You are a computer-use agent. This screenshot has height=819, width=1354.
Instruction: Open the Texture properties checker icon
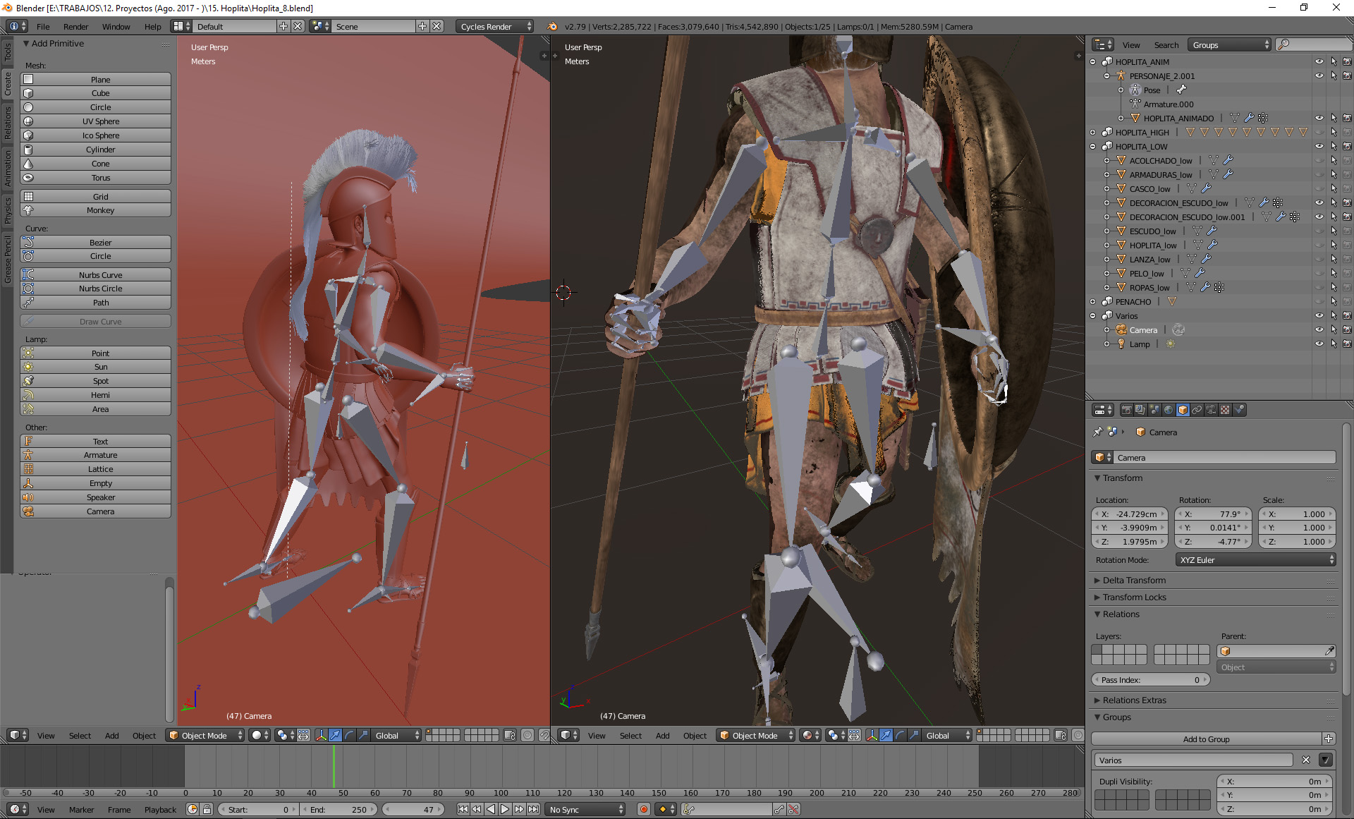[x=1225, y=410]
